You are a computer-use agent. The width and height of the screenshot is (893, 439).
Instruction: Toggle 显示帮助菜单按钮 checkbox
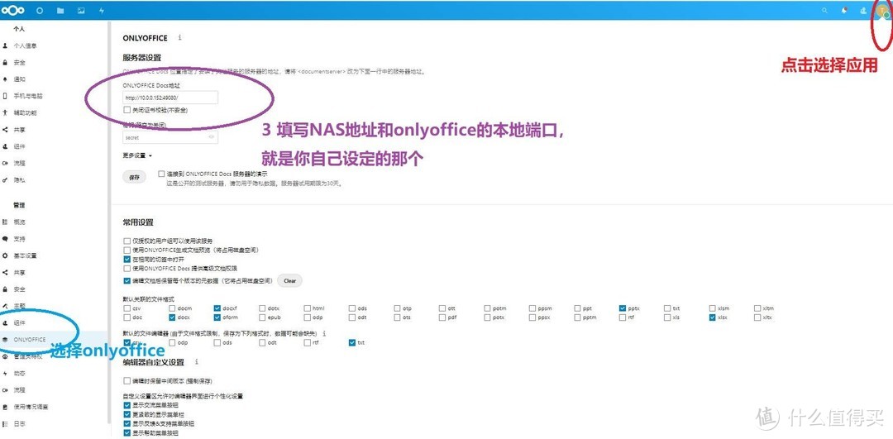tap(127, 432)
